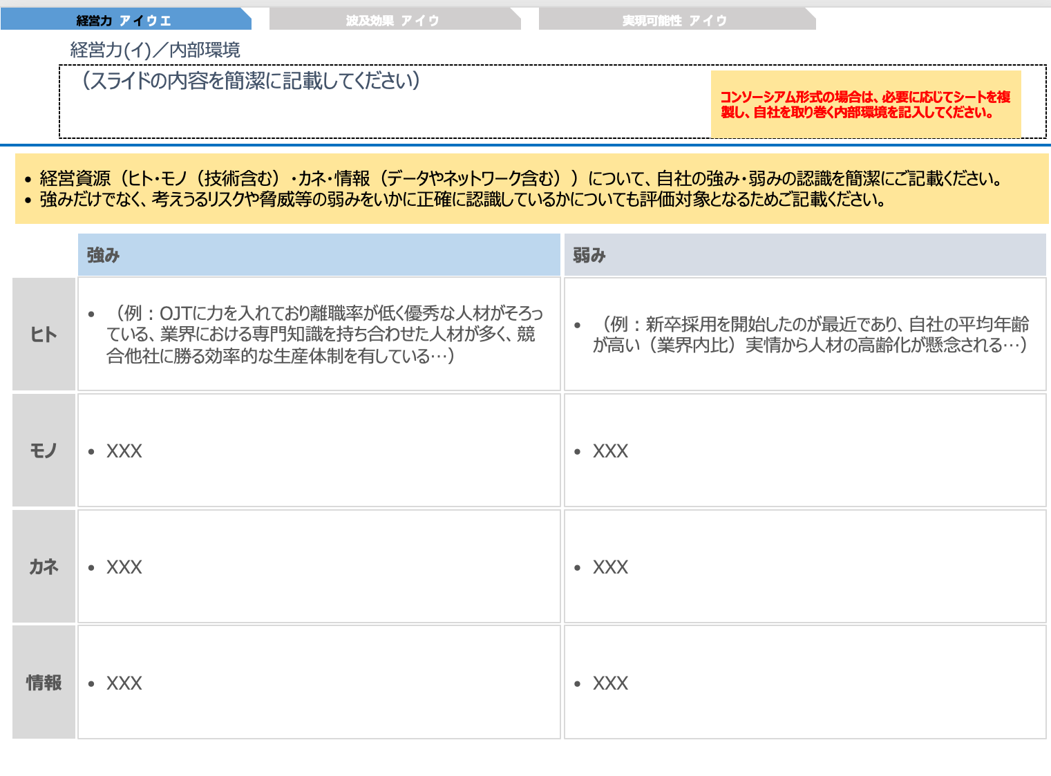Screen dimensions: 1051x776
Task: Click the XXX text in 情報 strengths cell
Action: pos(124,682)
